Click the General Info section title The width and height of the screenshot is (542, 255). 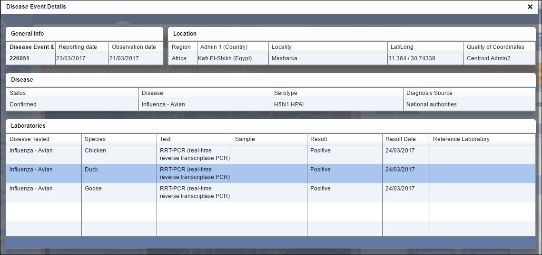pyautogui.click(x=28, y=34)
